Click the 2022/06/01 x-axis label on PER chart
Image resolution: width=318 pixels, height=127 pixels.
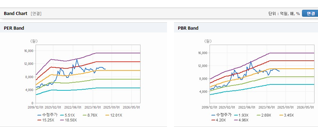[73, 107]
